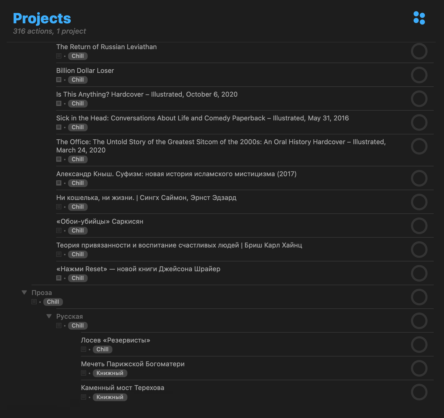Screen dimensions: 444x418
Task: Complete the Sick in the Head action
Action: tap(419, 122)
